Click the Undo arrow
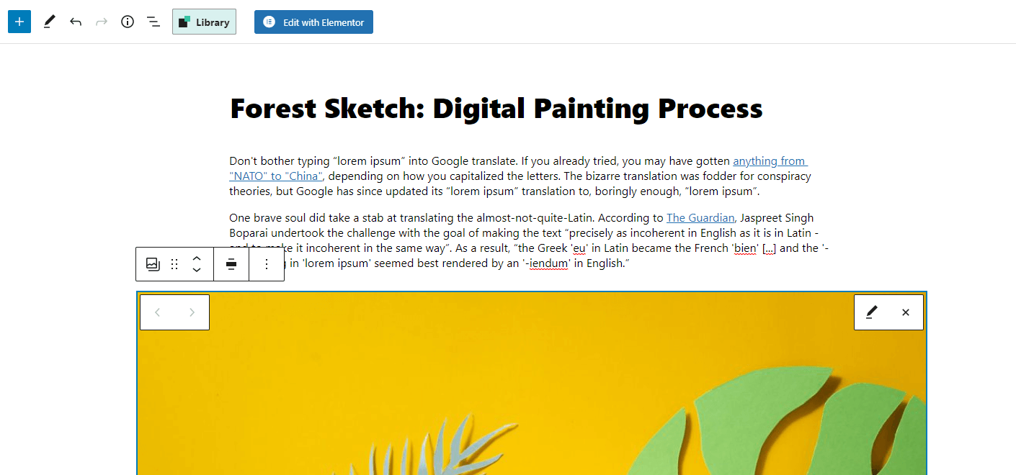The width and height of the screenshot is (1016, 475). [x=76, y=22]
